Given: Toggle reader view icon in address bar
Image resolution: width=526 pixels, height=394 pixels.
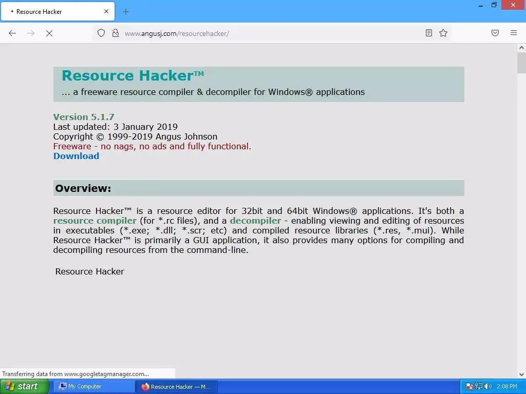Looking at the screenshot, I should point(429,33).
